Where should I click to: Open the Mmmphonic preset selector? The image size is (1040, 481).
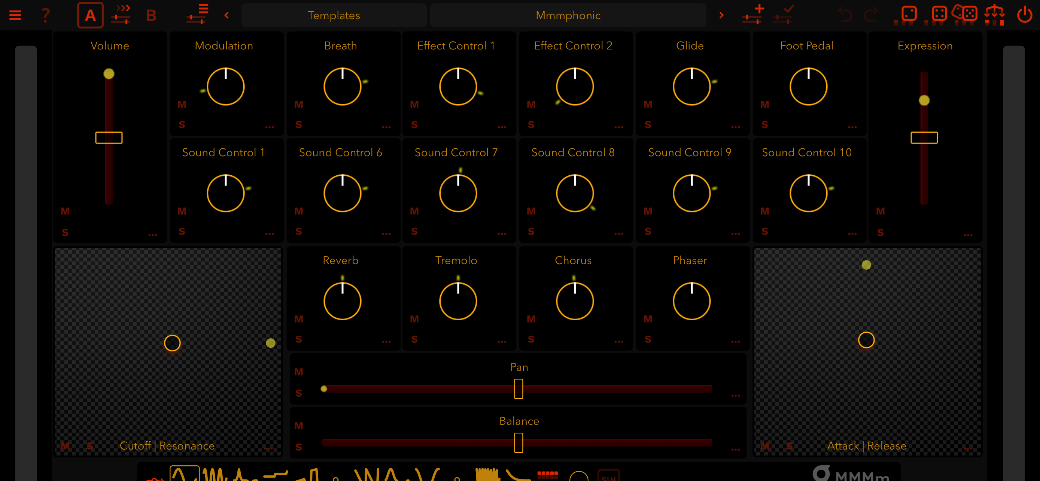tap(568, 15)
